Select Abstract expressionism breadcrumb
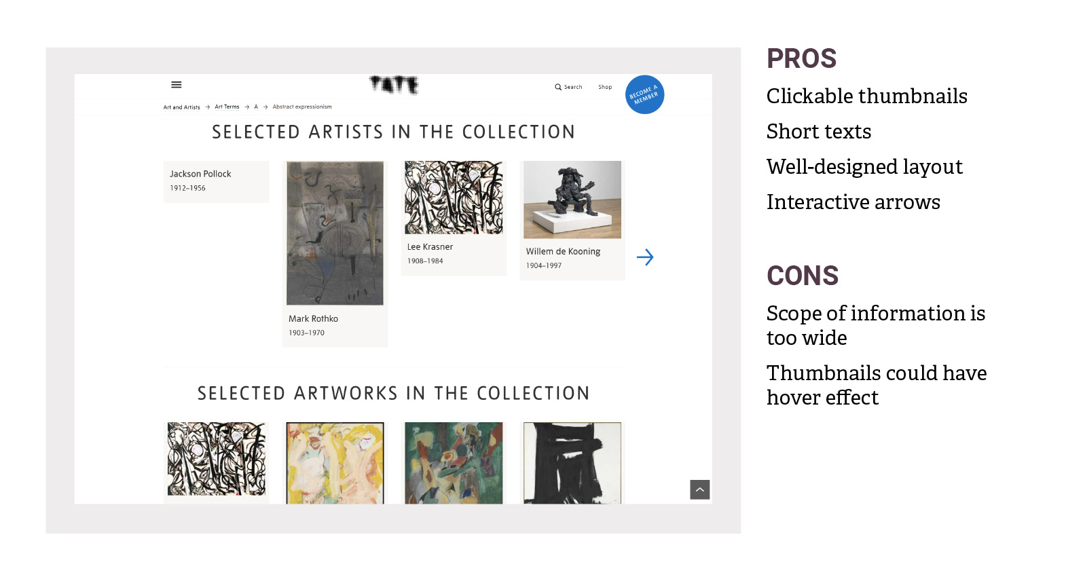This screenshot has height=577, width=1083. 302,107
